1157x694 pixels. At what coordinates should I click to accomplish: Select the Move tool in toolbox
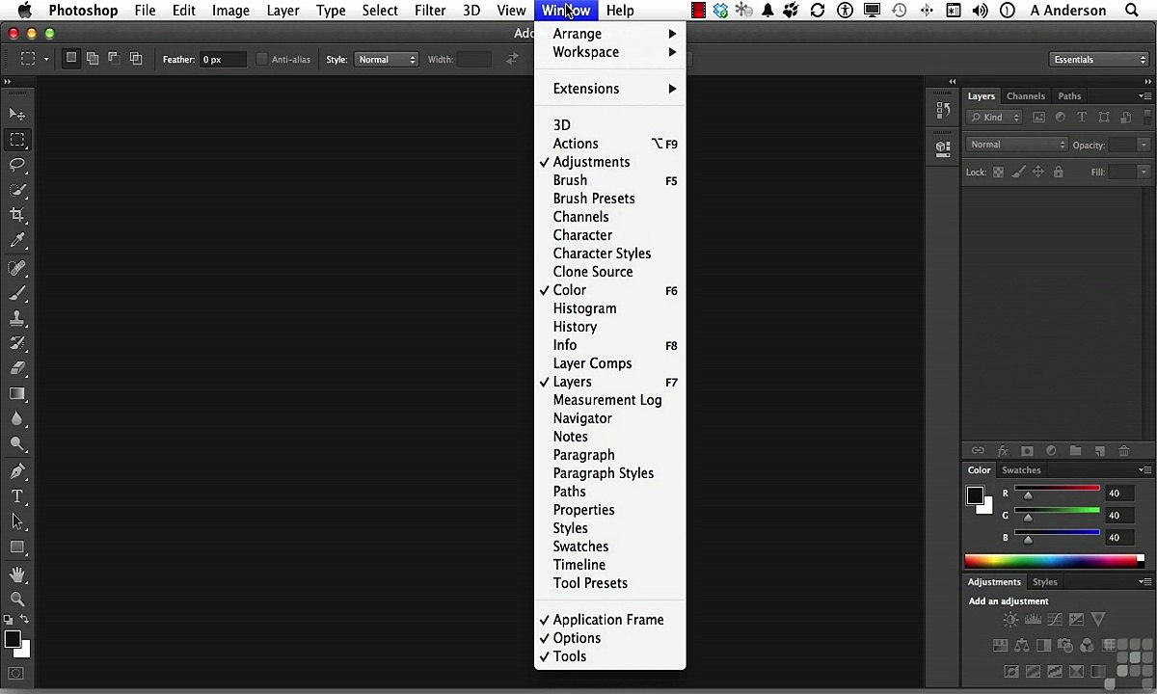tap(17, 115)
